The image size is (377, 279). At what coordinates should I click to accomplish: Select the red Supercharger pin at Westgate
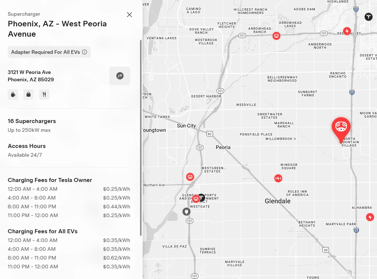pyautogui.click(x=196, y=199)
